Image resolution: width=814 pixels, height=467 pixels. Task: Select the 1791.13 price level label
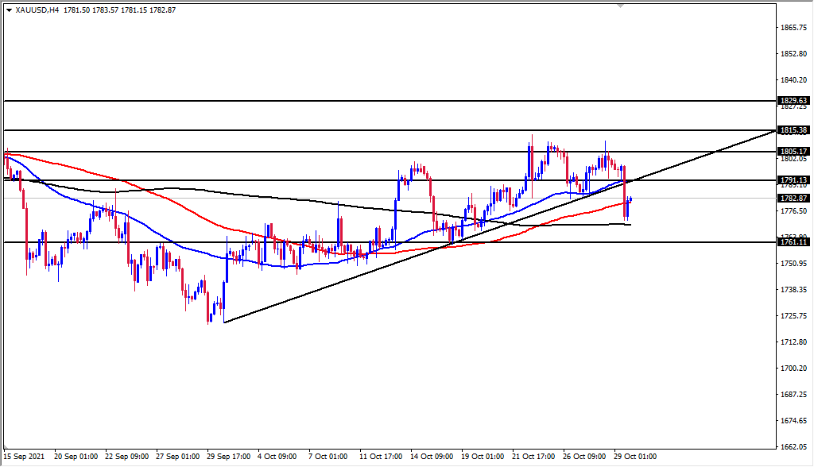point(794,180)
